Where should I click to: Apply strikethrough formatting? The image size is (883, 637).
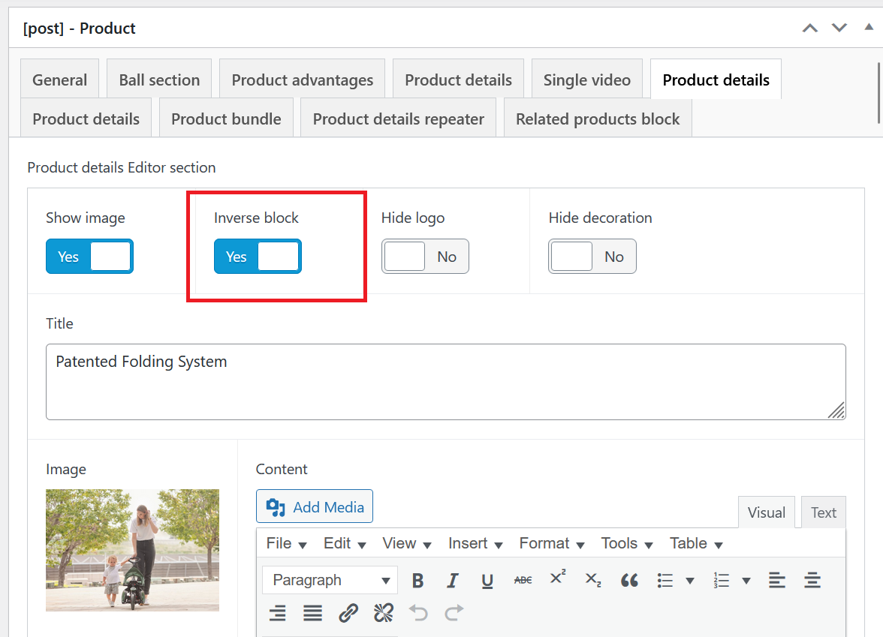pos(523,580)
